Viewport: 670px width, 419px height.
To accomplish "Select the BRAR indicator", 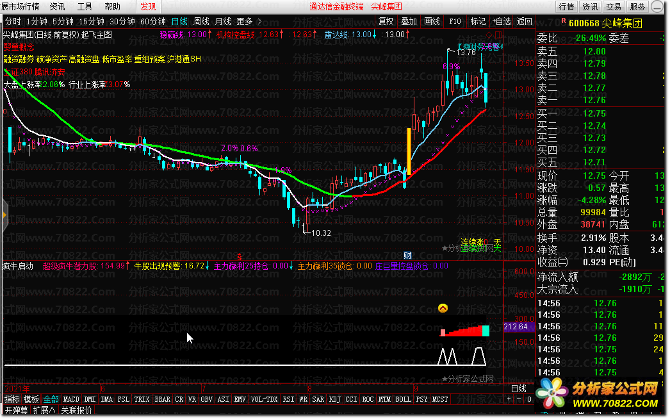I will [162, 399].
